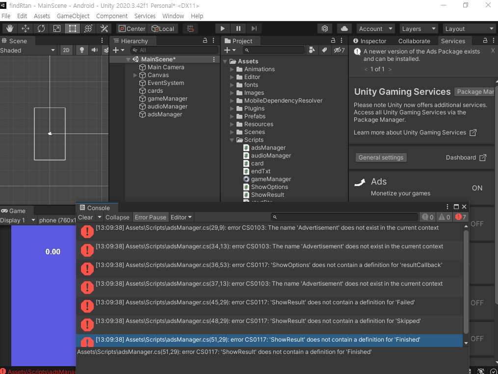Toggle 2D scene view mode

(x=66, y=50)
